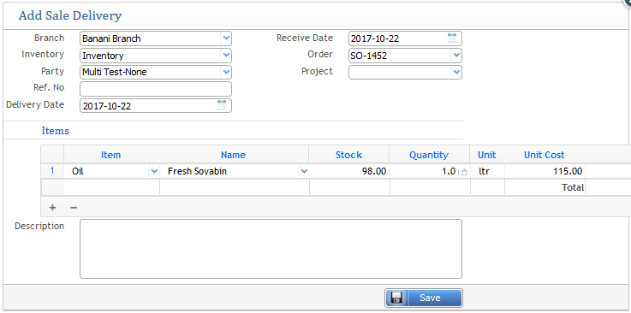This screenshot has height=313, width=631.
Task: Click into the Ref. No field
Action: [x=156, y=89]
